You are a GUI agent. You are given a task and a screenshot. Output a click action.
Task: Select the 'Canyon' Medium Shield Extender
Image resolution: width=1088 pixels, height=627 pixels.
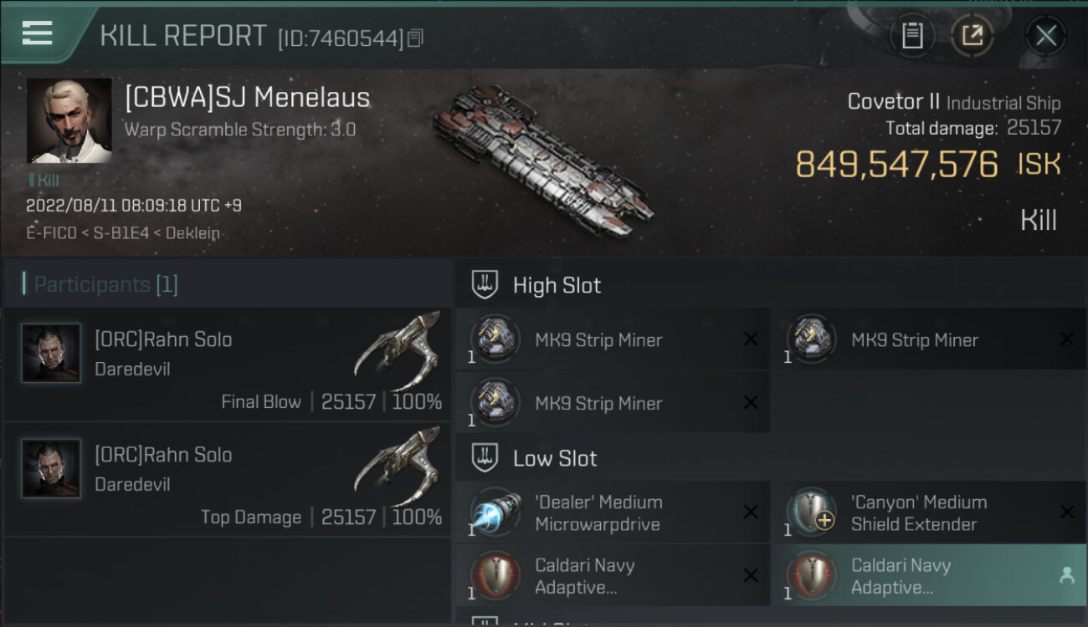click(x=918, y=513)
